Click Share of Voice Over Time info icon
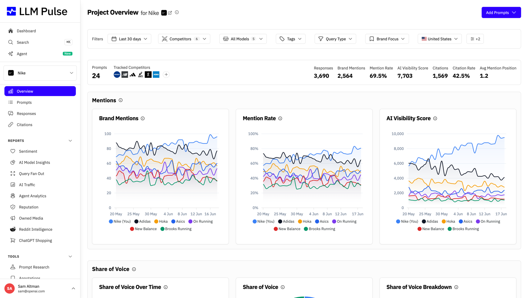The width and height of the screenshot is (528, 298). click(x=166, y=287)
